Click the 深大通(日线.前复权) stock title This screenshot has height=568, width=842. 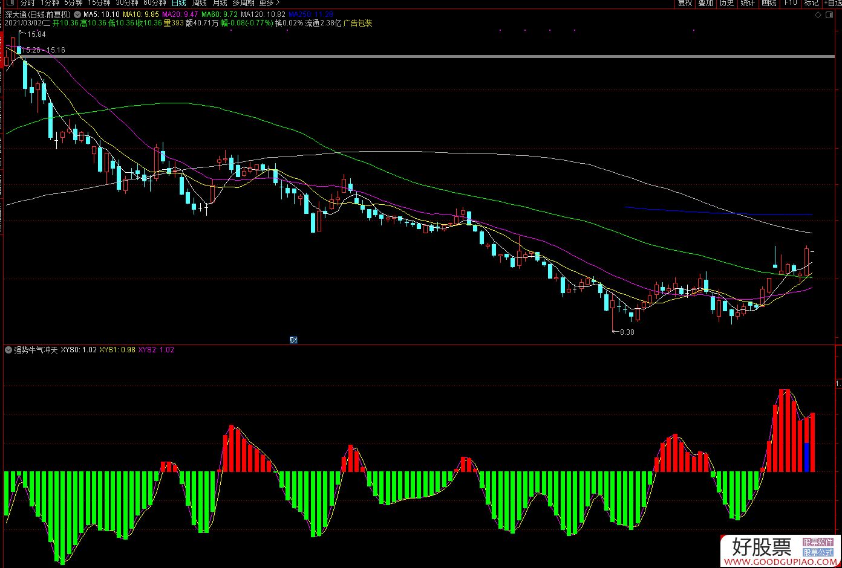(38, 14)
